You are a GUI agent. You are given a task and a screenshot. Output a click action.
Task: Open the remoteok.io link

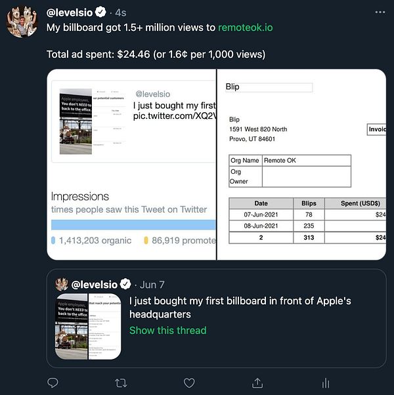point(236,28)
